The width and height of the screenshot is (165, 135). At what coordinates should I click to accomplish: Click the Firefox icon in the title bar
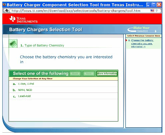4,5
